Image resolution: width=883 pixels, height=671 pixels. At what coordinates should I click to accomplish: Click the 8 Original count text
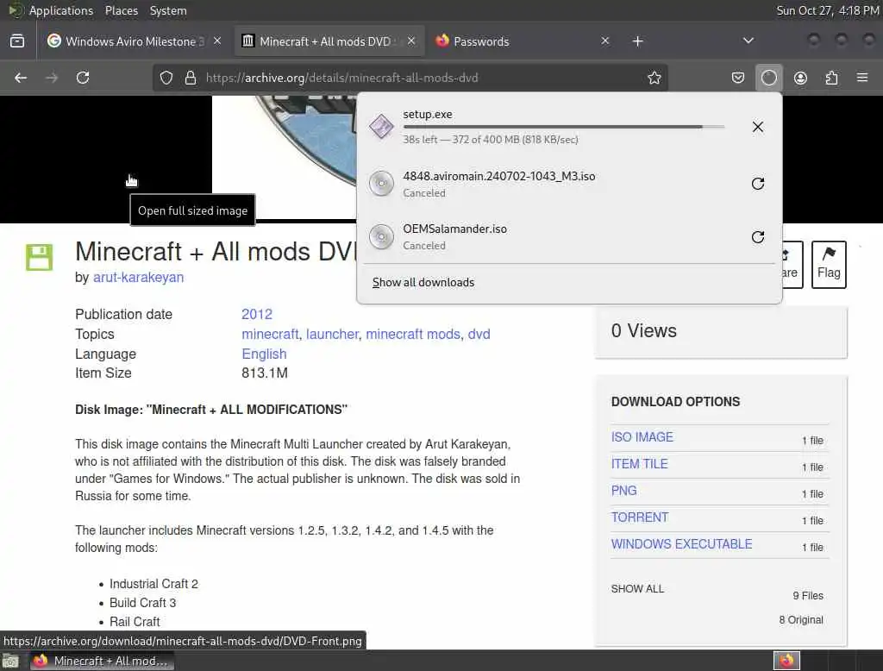pyautogui.click(x=801, y=620)
